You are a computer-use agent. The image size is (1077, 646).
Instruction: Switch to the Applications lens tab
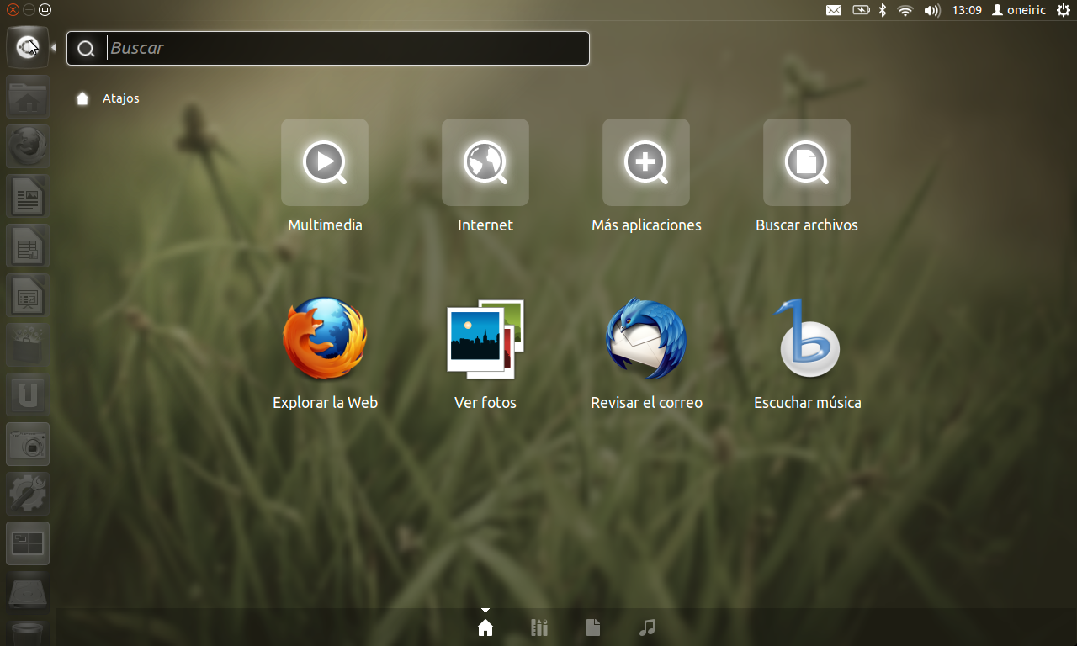pyautogui.click(x=539, y=627)
